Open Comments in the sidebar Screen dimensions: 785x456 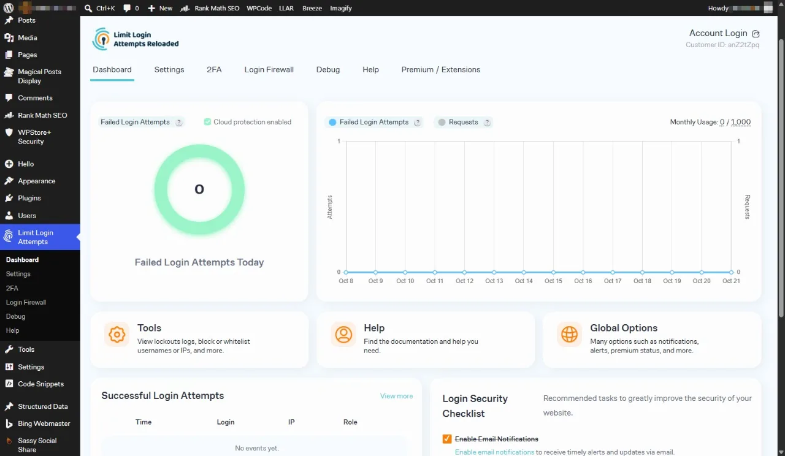(35, 98)
